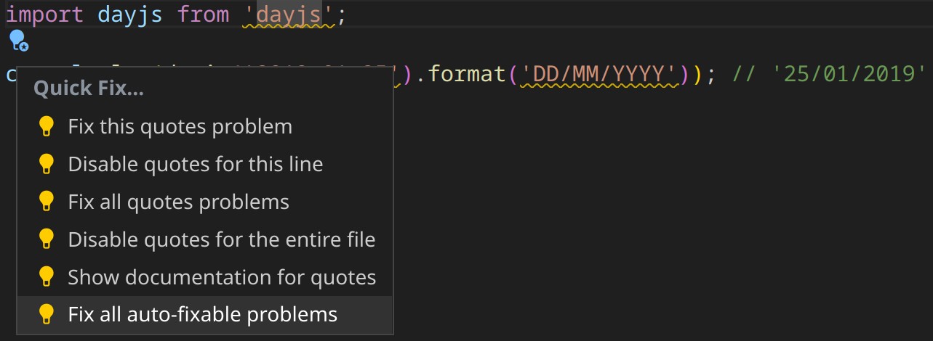Screen dimensions: 933x341
Task: Click the lightbulb icon beside "Disable quotes for the entire file"
Action: click(x=46, y=239)
